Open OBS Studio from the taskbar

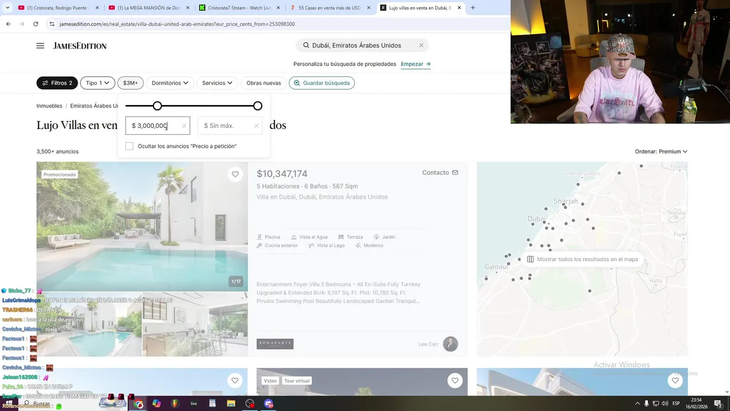coord(250,404)
